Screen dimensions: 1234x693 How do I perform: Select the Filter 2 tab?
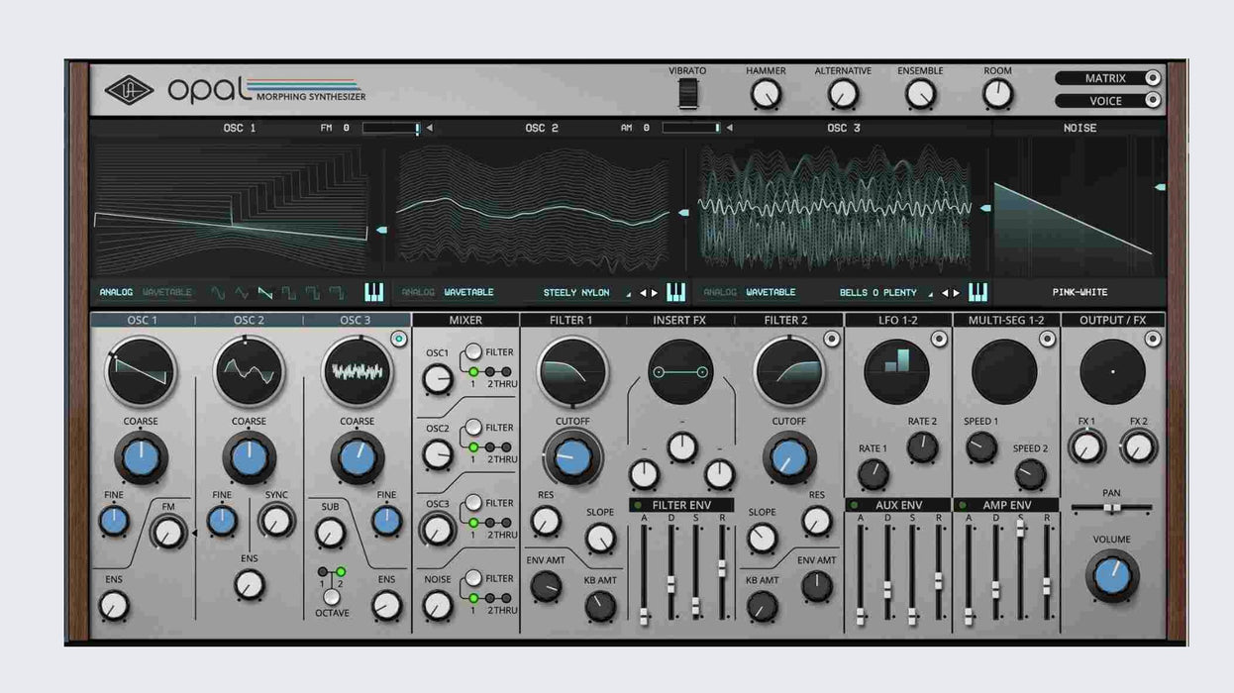(x=787, y=320)
